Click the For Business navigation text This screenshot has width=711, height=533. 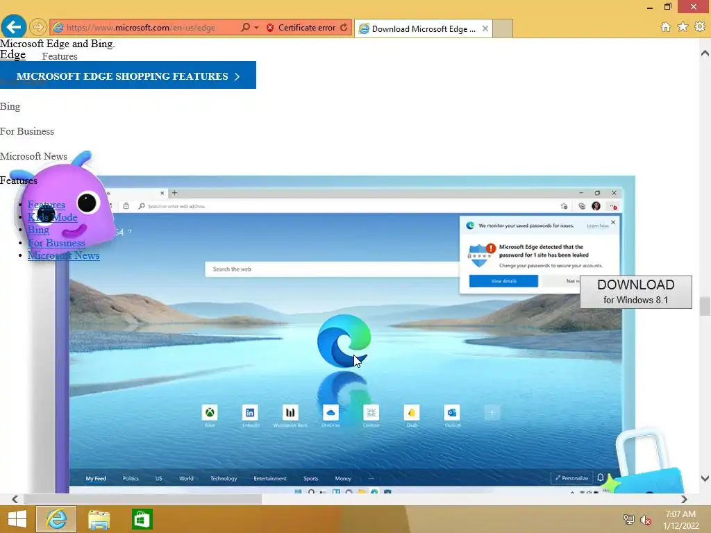(27, 131)
